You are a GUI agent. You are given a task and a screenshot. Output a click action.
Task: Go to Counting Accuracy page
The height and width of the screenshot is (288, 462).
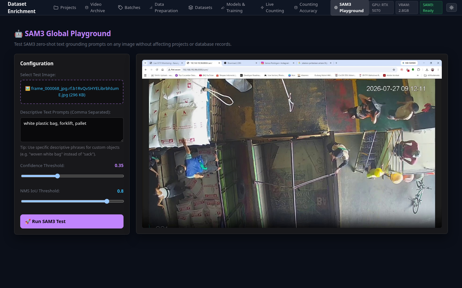(306, 8)
